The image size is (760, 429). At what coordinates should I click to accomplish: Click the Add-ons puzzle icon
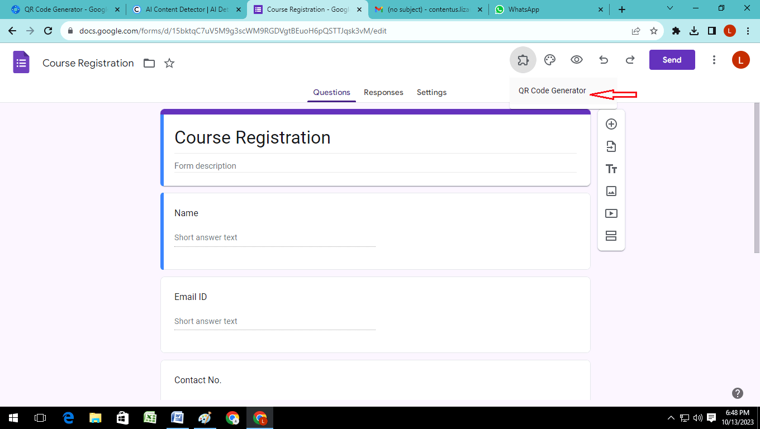pos(522,60)
